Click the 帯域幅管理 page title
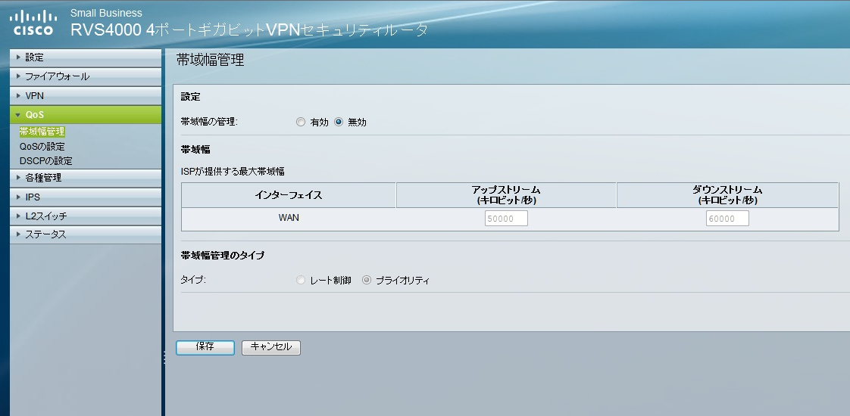850x416 pixels. pyautogui.click(x=211, y=60)
